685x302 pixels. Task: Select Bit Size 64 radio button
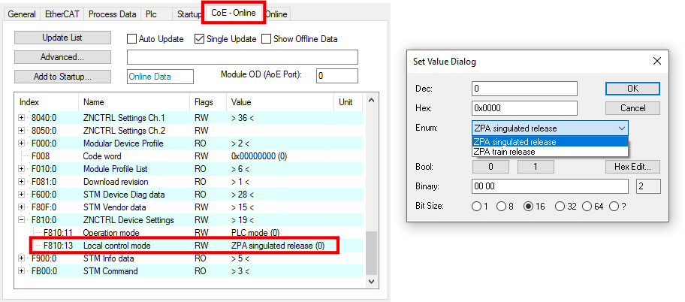pos(587,207)
